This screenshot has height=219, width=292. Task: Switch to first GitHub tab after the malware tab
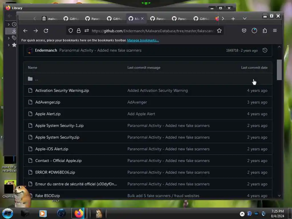tap(71, 19)
